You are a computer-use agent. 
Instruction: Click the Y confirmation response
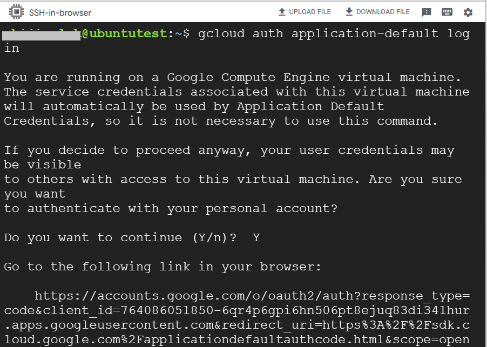pyautogui.click(x=256, y=237)
